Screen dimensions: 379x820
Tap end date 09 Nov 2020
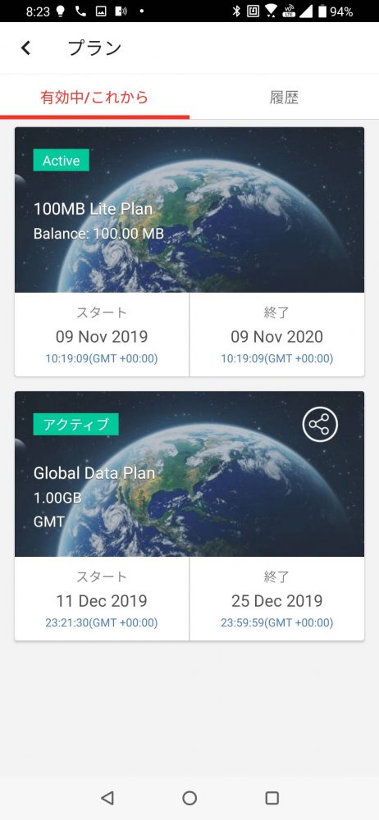coord(277,336)
